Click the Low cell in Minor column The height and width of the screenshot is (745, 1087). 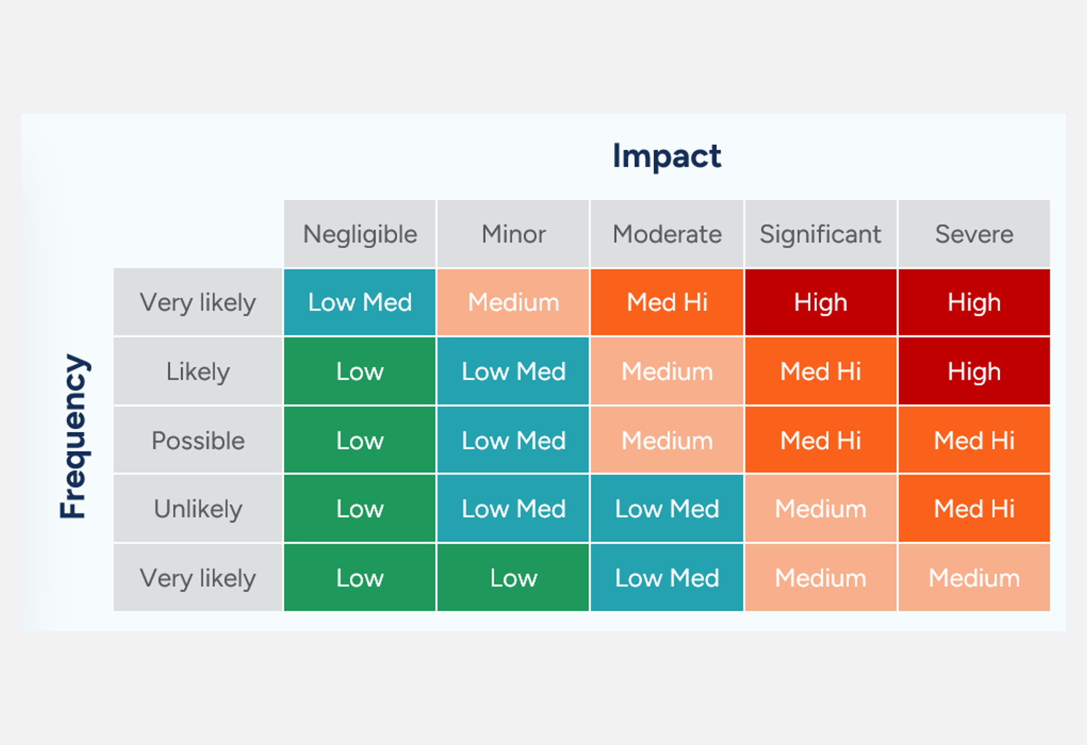513,578
